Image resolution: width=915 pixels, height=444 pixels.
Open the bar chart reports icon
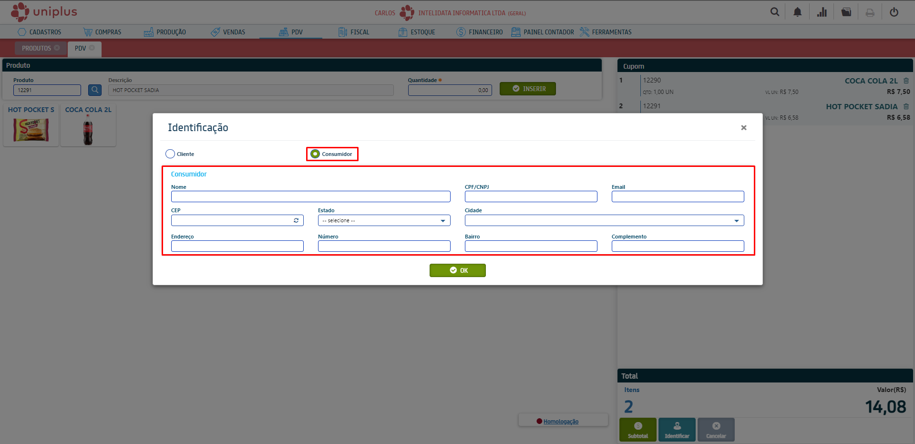coord(822,12)
